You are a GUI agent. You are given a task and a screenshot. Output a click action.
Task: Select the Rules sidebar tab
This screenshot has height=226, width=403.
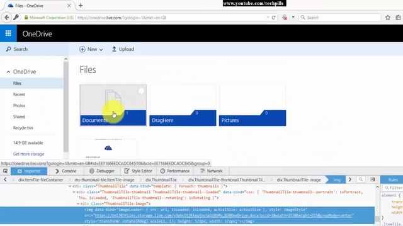click(392, 180)
